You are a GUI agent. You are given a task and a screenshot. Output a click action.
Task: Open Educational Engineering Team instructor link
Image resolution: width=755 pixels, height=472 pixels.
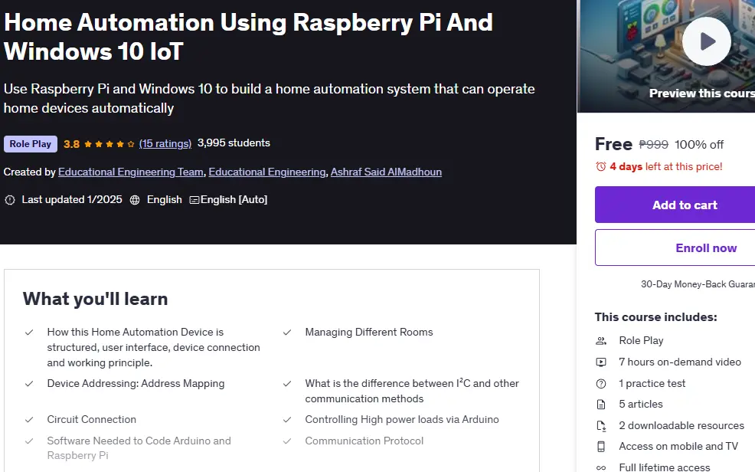[x=130, y=172]
